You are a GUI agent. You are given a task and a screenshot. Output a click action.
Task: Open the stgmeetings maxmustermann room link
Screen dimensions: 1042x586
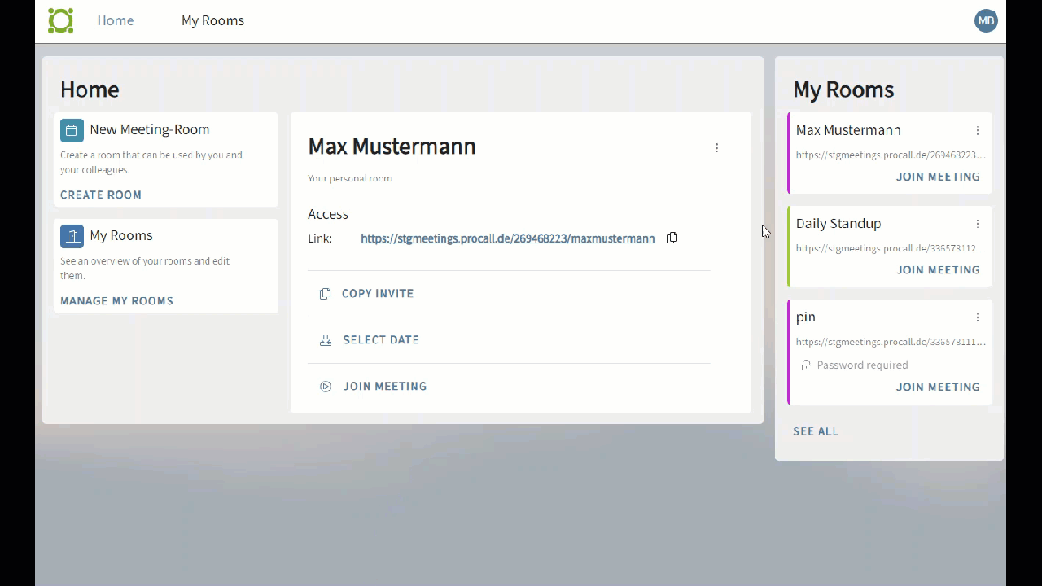507,238
